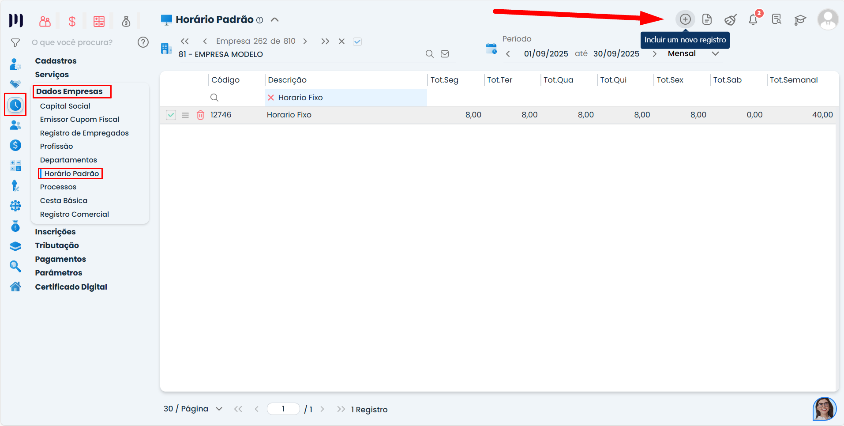The width and height of the screenshot is (844, 426).
Task: Click the info icon next to Horário Padrão
Action: (260, 20)
